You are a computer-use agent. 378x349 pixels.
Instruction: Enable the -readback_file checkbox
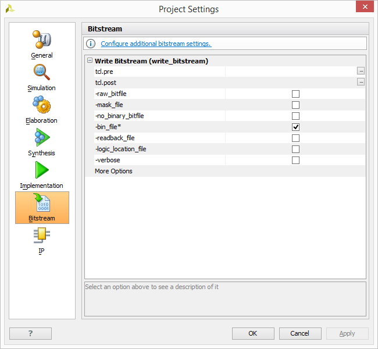[x=295, y=138]
